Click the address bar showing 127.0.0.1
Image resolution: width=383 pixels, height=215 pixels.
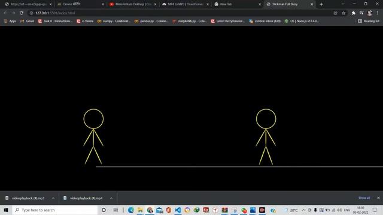click(x=181, y=13)
